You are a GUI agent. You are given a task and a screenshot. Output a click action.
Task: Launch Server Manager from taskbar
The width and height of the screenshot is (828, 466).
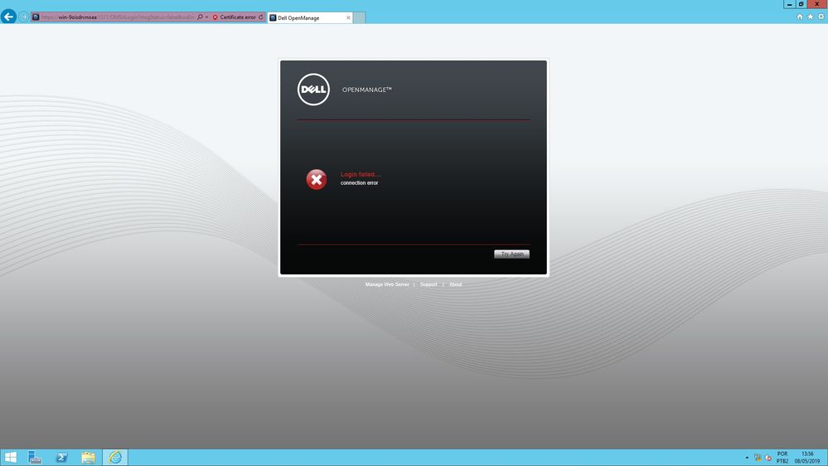point(35,457)
